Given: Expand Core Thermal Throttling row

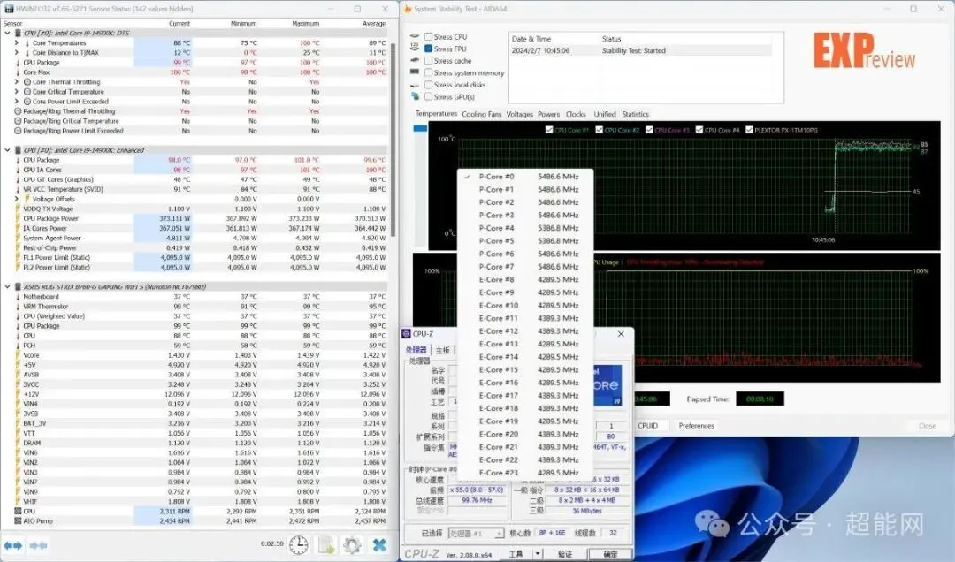Looking at the screenshot, I should coord(17,81).
